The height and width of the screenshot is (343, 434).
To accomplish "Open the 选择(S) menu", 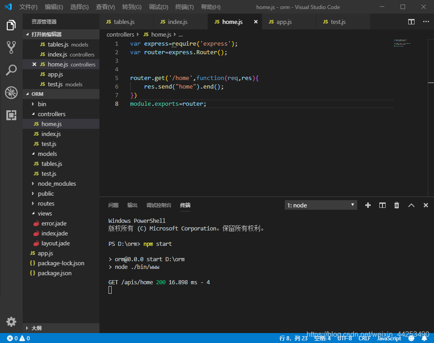I will [80, 7].
